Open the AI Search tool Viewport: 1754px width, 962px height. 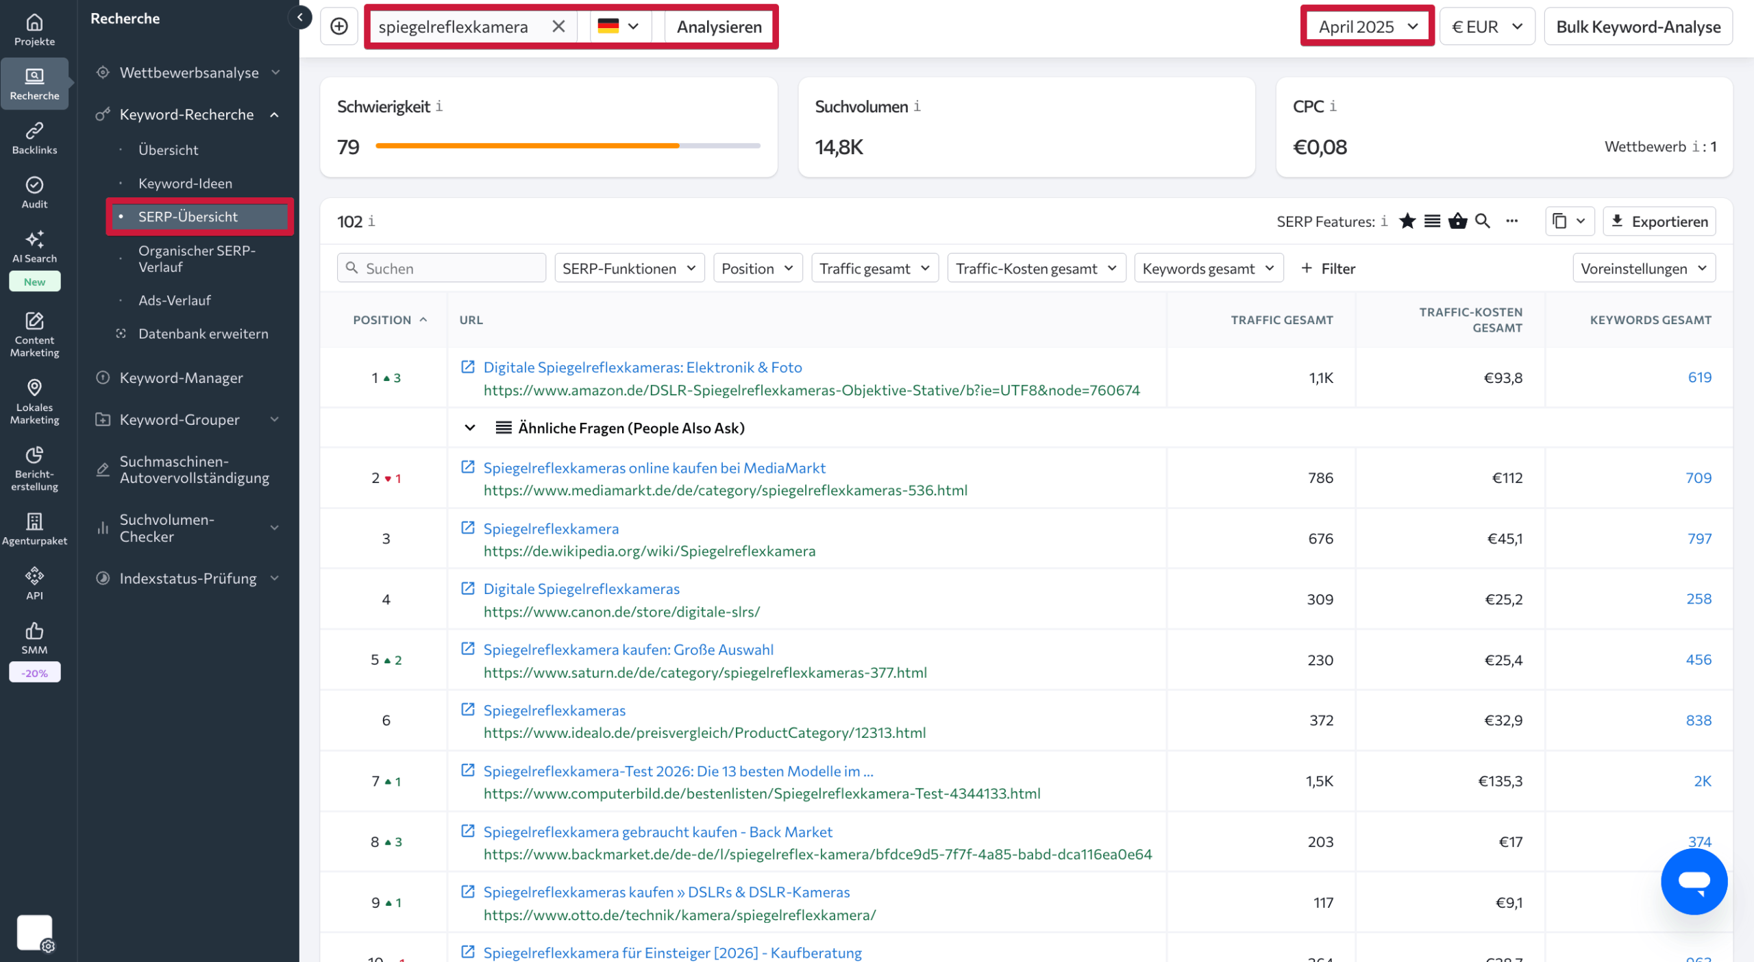point(34,247)
